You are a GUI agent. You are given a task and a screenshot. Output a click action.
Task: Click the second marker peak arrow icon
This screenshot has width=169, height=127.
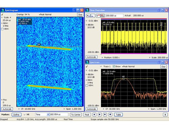(x=100, y=114)
